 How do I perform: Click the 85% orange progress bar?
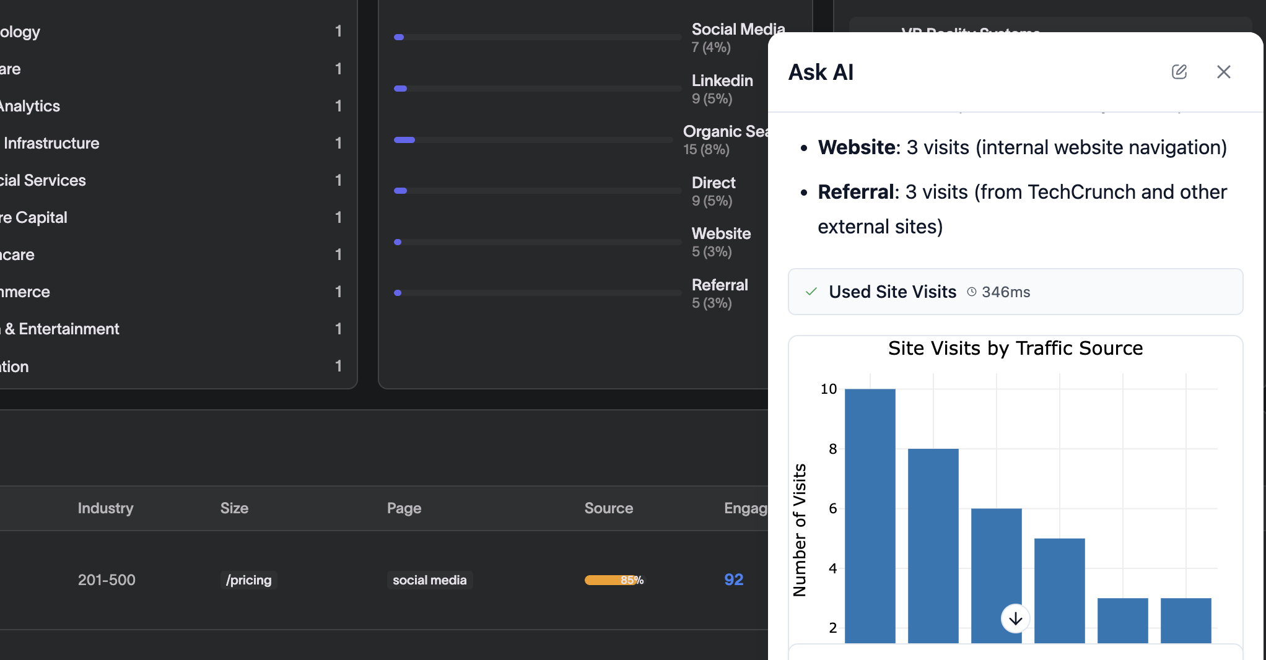(614, 580)
